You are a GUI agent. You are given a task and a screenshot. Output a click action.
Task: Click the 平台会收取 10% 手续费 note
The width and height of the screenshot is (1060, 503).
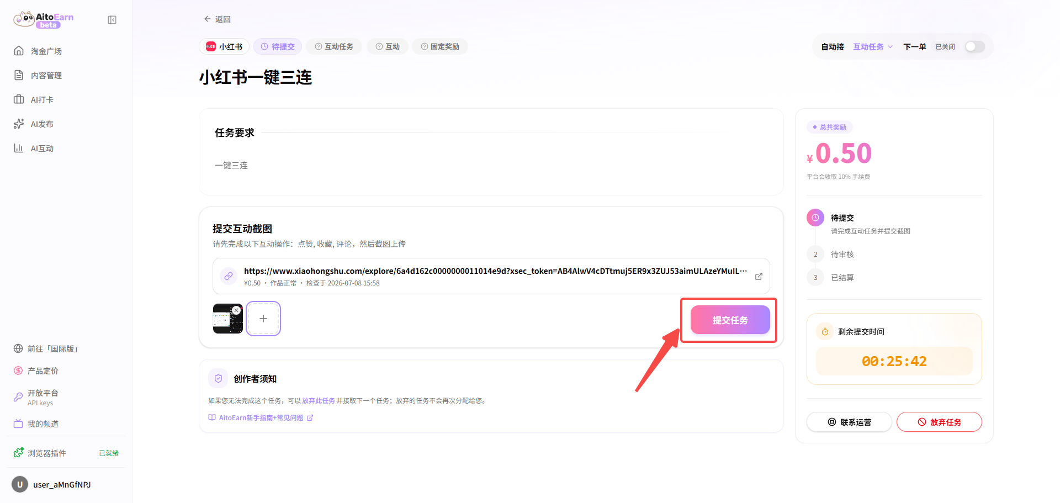(838, 177)
